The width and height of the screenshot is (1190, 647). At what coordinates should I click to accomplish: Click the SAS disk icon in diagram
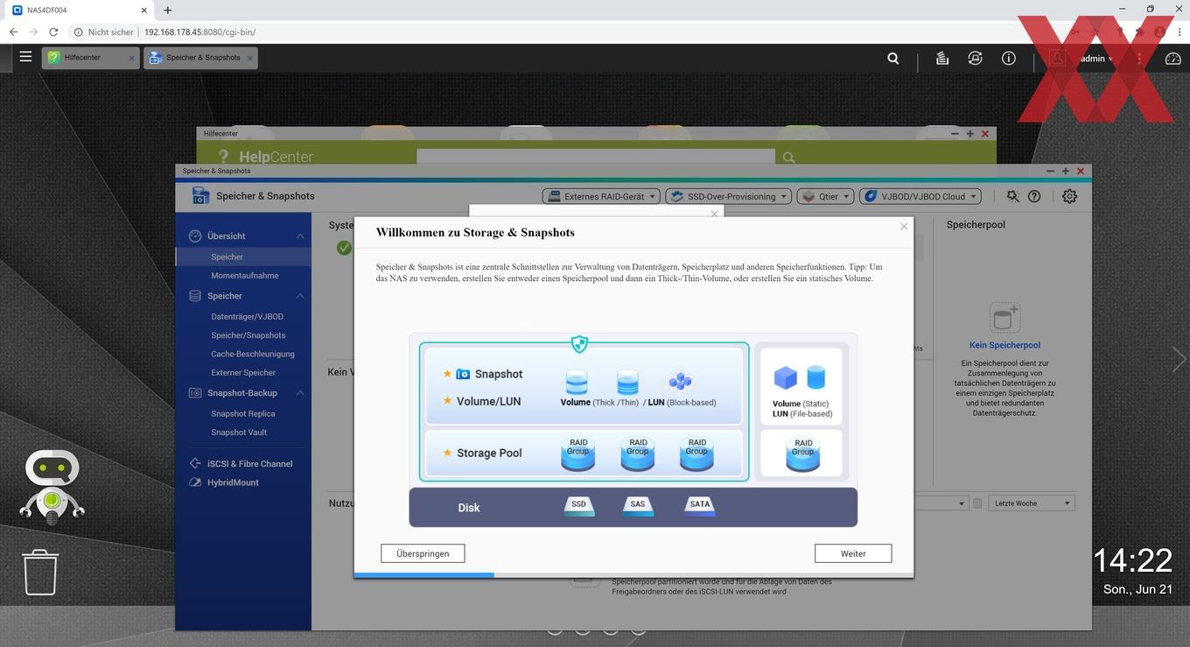638,506
